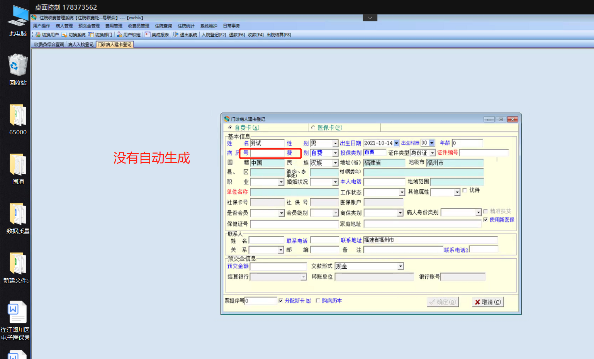
Task: Click the 用户锁定 lock icon
Action: click(x=119, y=35)
